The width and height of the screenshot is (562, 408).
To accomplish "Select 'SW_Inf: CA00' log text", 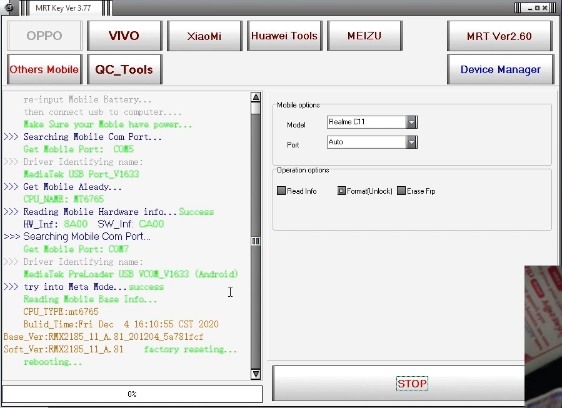I will pos(131,224).
